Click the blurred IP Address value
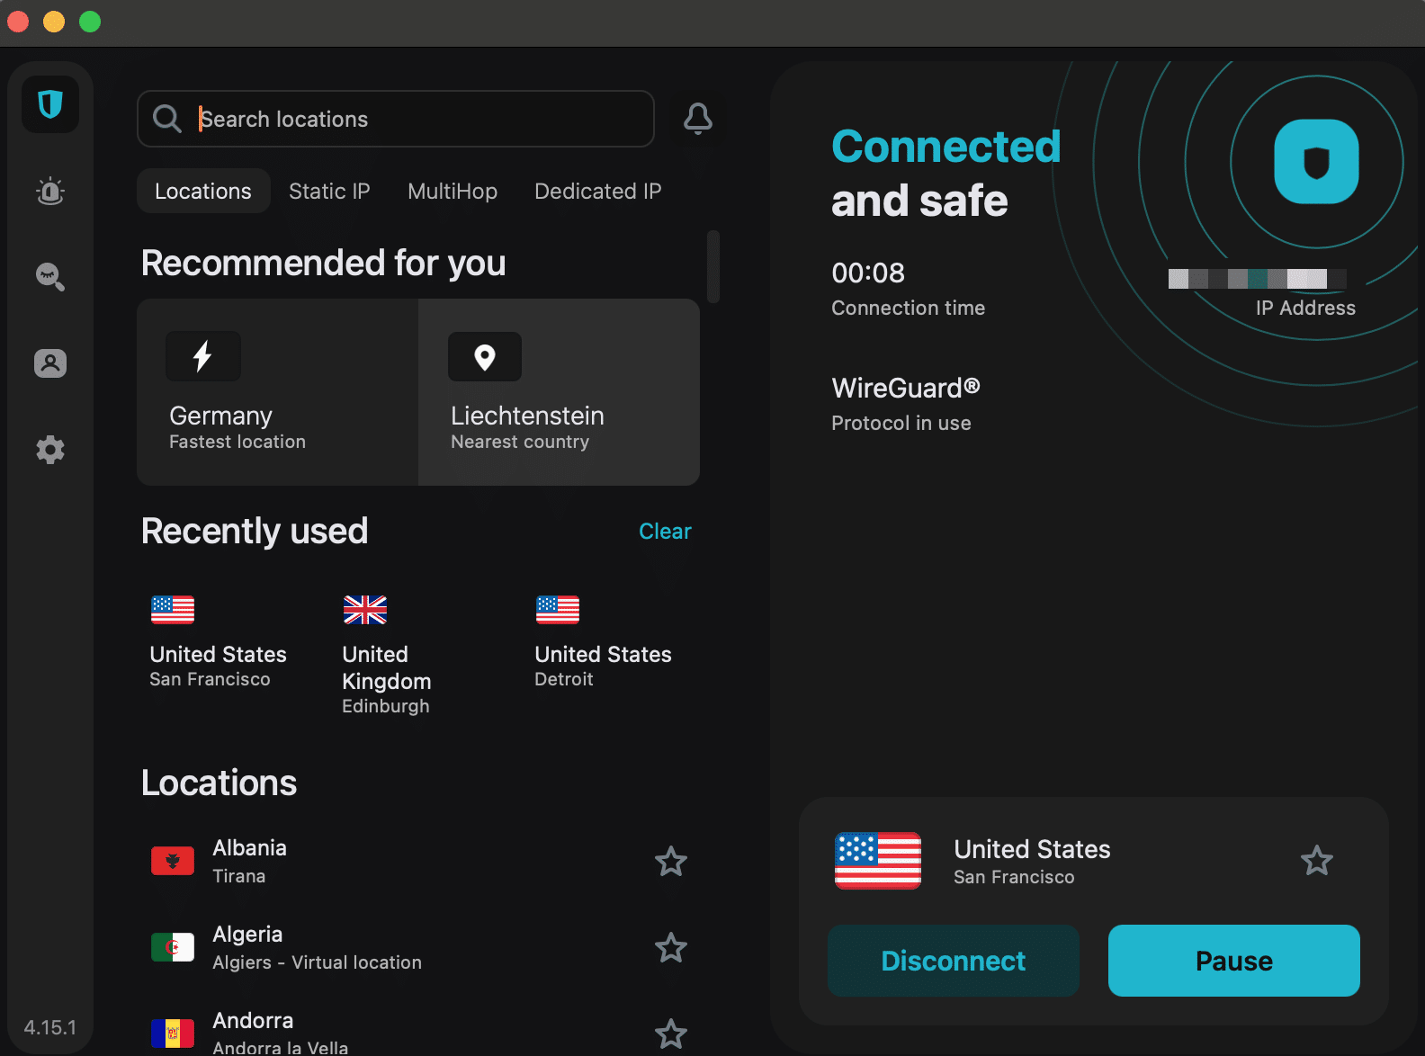Viewport: 1425px width, 1056px height. [x=1258, y=279]
